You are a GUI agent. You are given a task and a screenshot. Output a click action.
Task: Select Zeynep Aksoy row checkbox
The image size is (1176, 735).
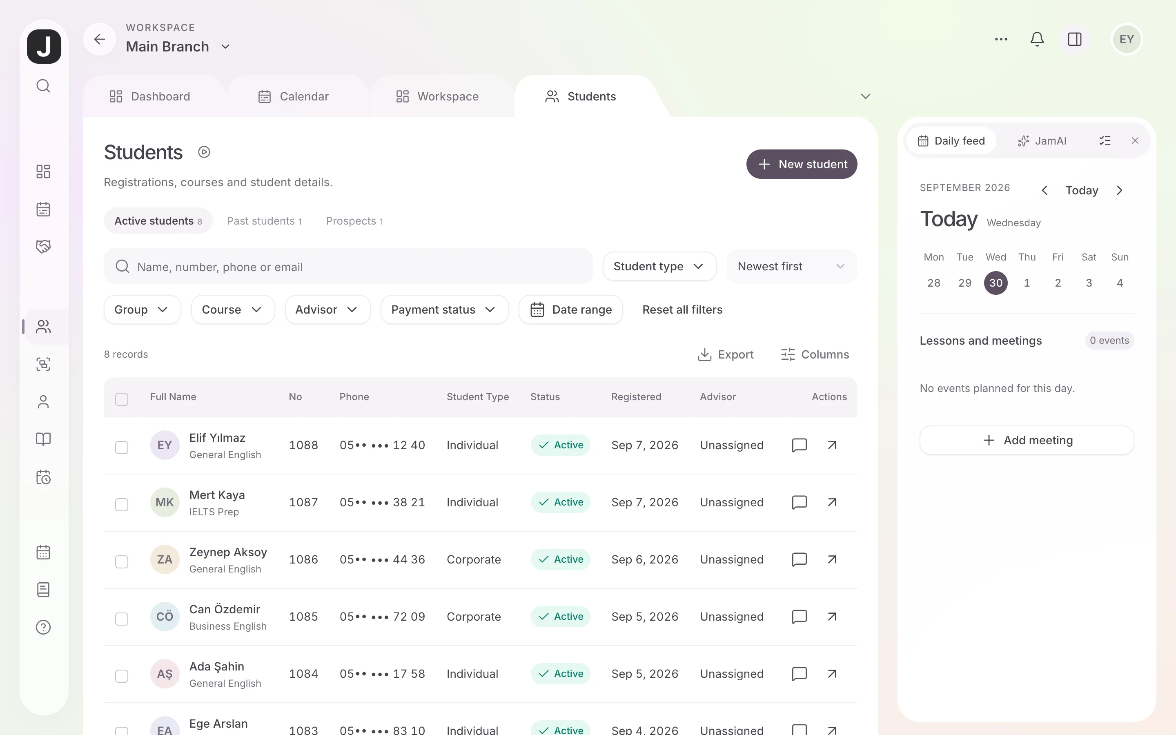pos(122,561)
